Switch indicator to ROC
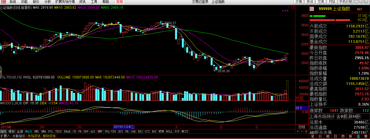This screenshot has width=370, height=139. (154, 131)
